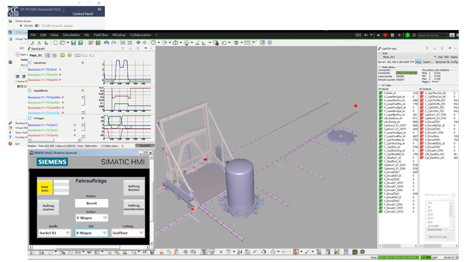This screenshot has height=262, width=467.
Task: Toggle the KoppelBleche signal group checkbox
Action: pyautogui.click(x=30, y=91)
